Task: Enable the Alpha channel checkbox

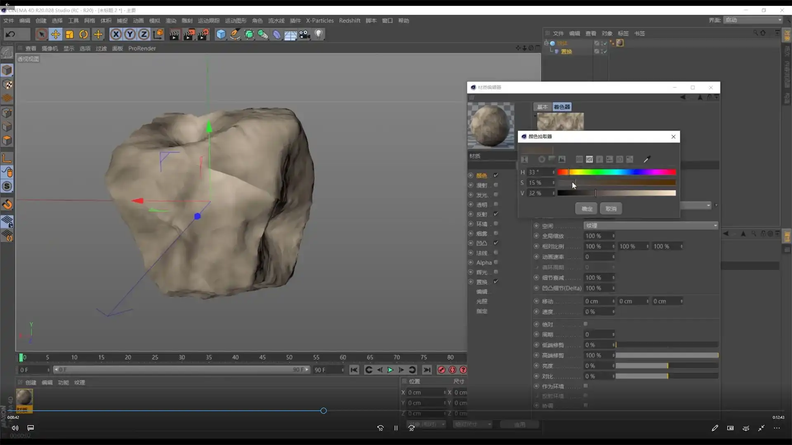Action: coord(496,262)
